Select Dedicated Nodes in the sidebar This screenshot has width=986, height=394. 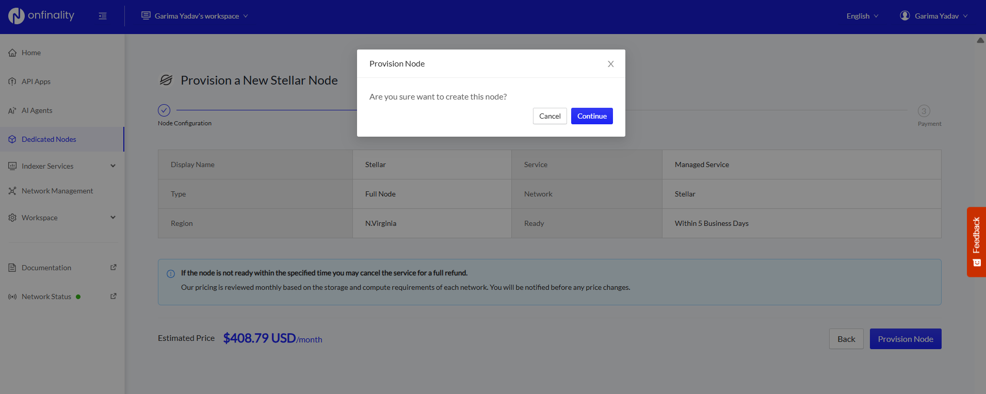click(62, 139)
